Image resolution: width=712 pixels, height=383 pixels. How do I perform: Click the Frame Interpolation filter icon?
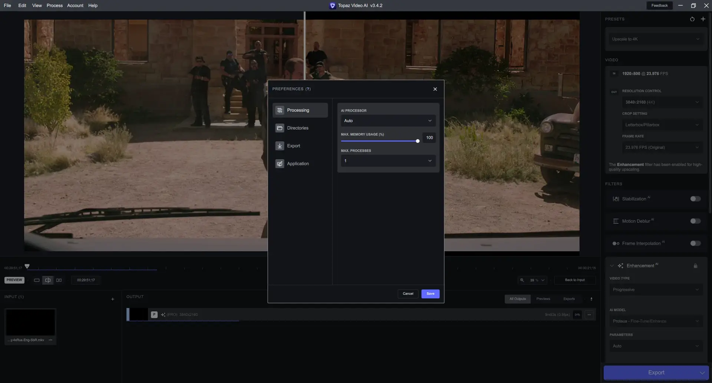point(616,243)
